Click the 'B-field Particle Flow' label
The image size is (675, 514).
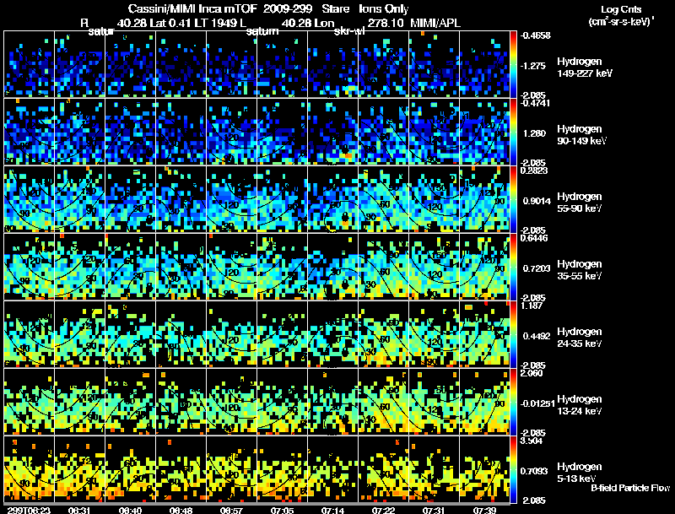[x=630, y=488]
